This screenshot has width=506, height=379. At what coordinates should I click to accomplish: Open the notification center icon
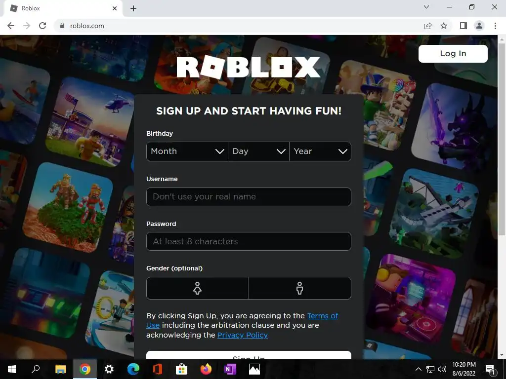[490, 369]
